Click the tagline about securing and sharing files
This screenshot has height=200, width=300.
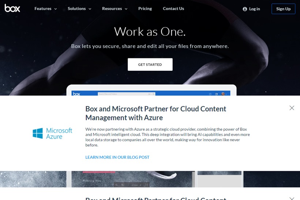pyautogui.click(x=150, y=46)
